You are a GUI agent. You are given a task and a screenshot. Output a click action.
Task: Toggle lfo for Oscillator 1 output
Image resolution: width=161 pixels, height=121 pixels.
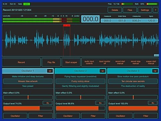pyautogui.click(x=48, y=103)
